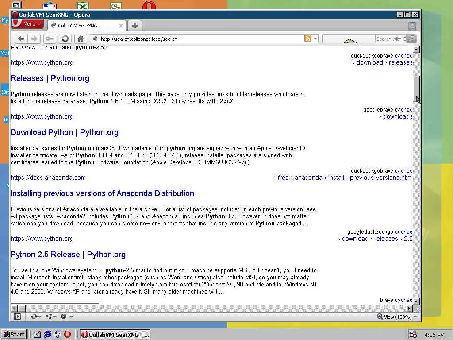The width and height of the screenshot is (453, 340).
Task: Click the zoom magnifier icon beside View (100%)
Action: click(380, 317)
